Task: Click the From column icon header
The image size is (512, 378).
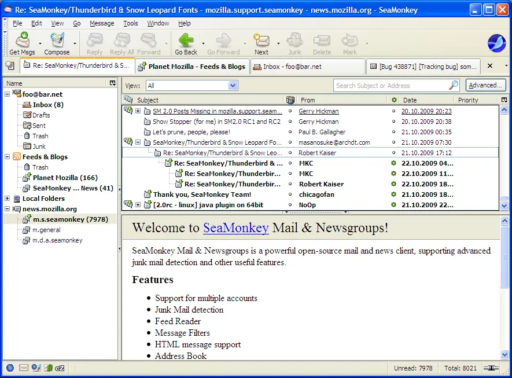Action: click(x=290, y=100)
